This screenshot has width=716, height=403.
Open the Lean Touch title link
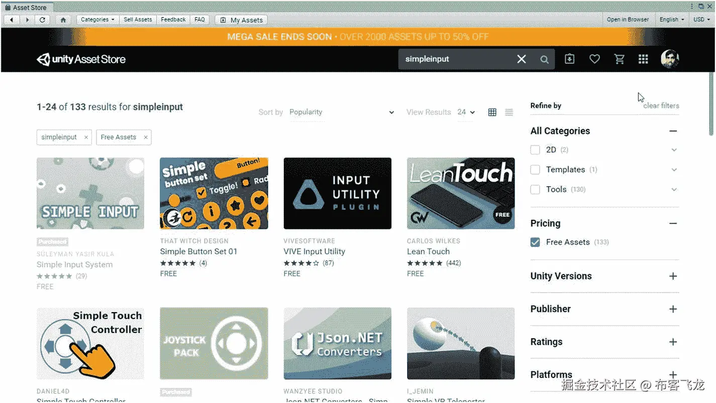(x=428, y=251)
